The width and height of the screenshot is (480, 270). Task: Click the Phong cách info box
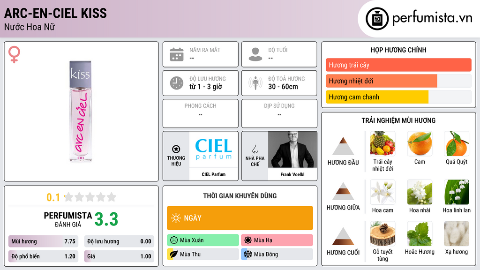click(x=201, y=113)
